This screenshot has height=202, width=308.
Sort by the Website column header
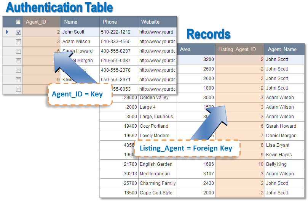coord(157,22)
